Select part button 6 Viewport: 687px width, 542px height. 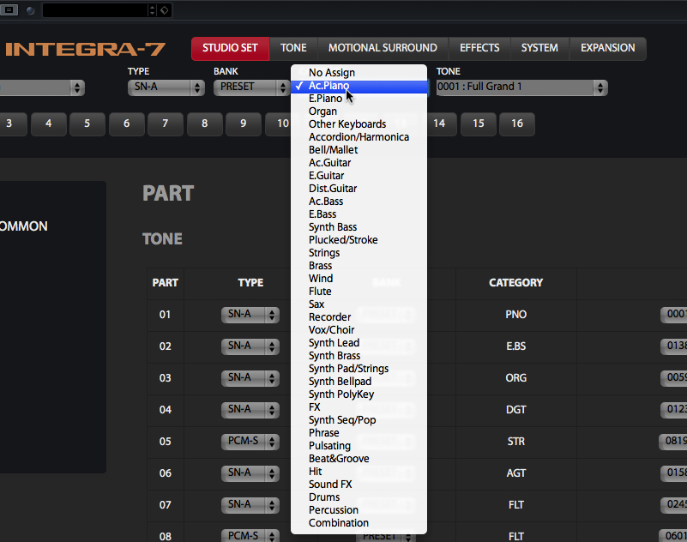coord(127,124)
